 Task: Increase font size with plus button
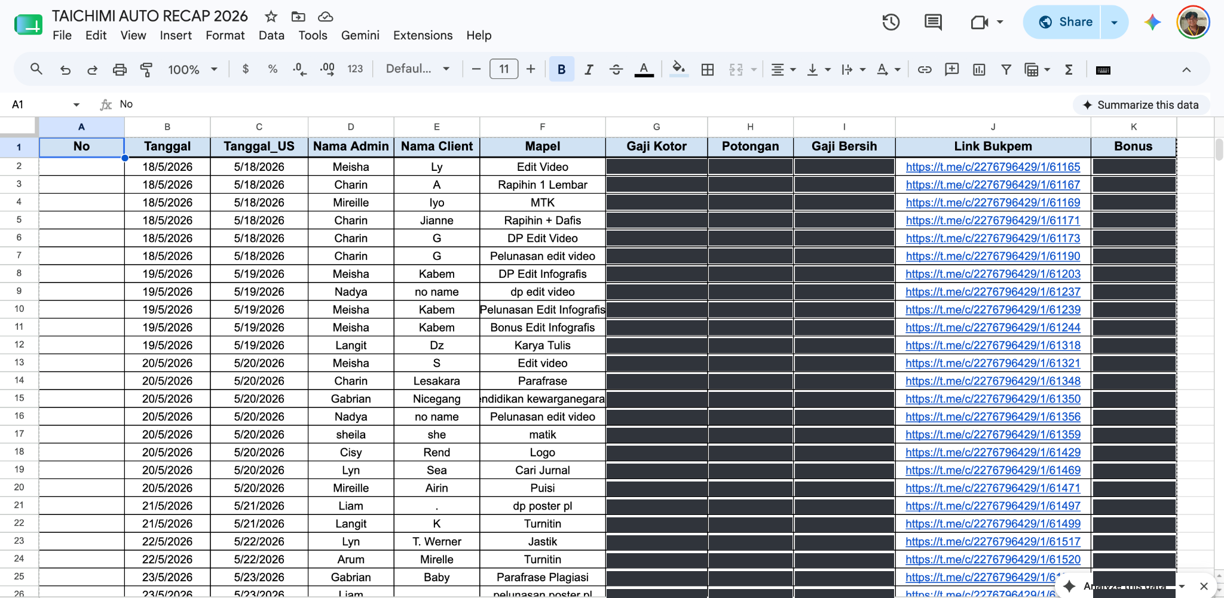[531, 69]
